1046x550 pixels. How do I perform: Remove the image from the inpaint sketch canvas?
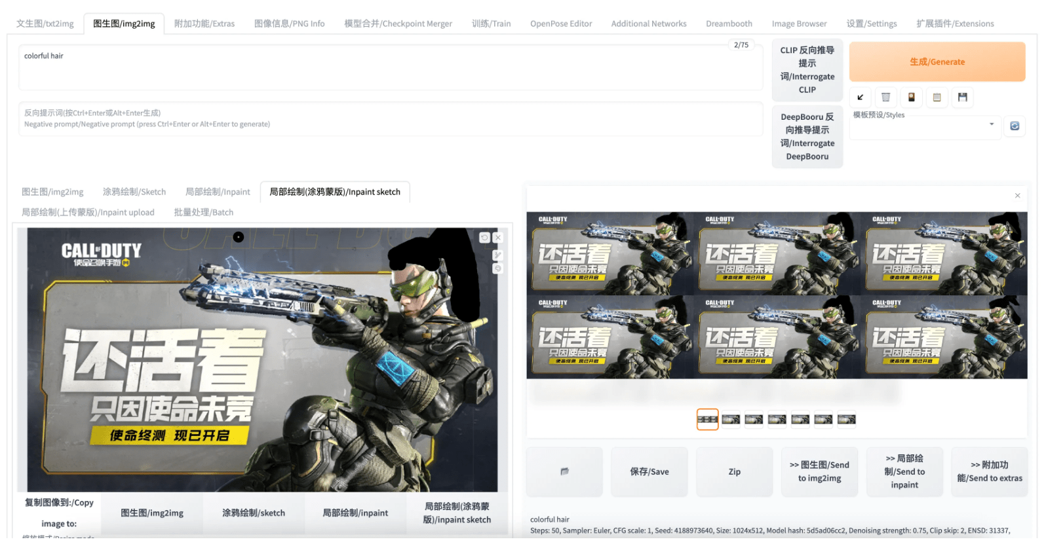[x=498, y=238]
